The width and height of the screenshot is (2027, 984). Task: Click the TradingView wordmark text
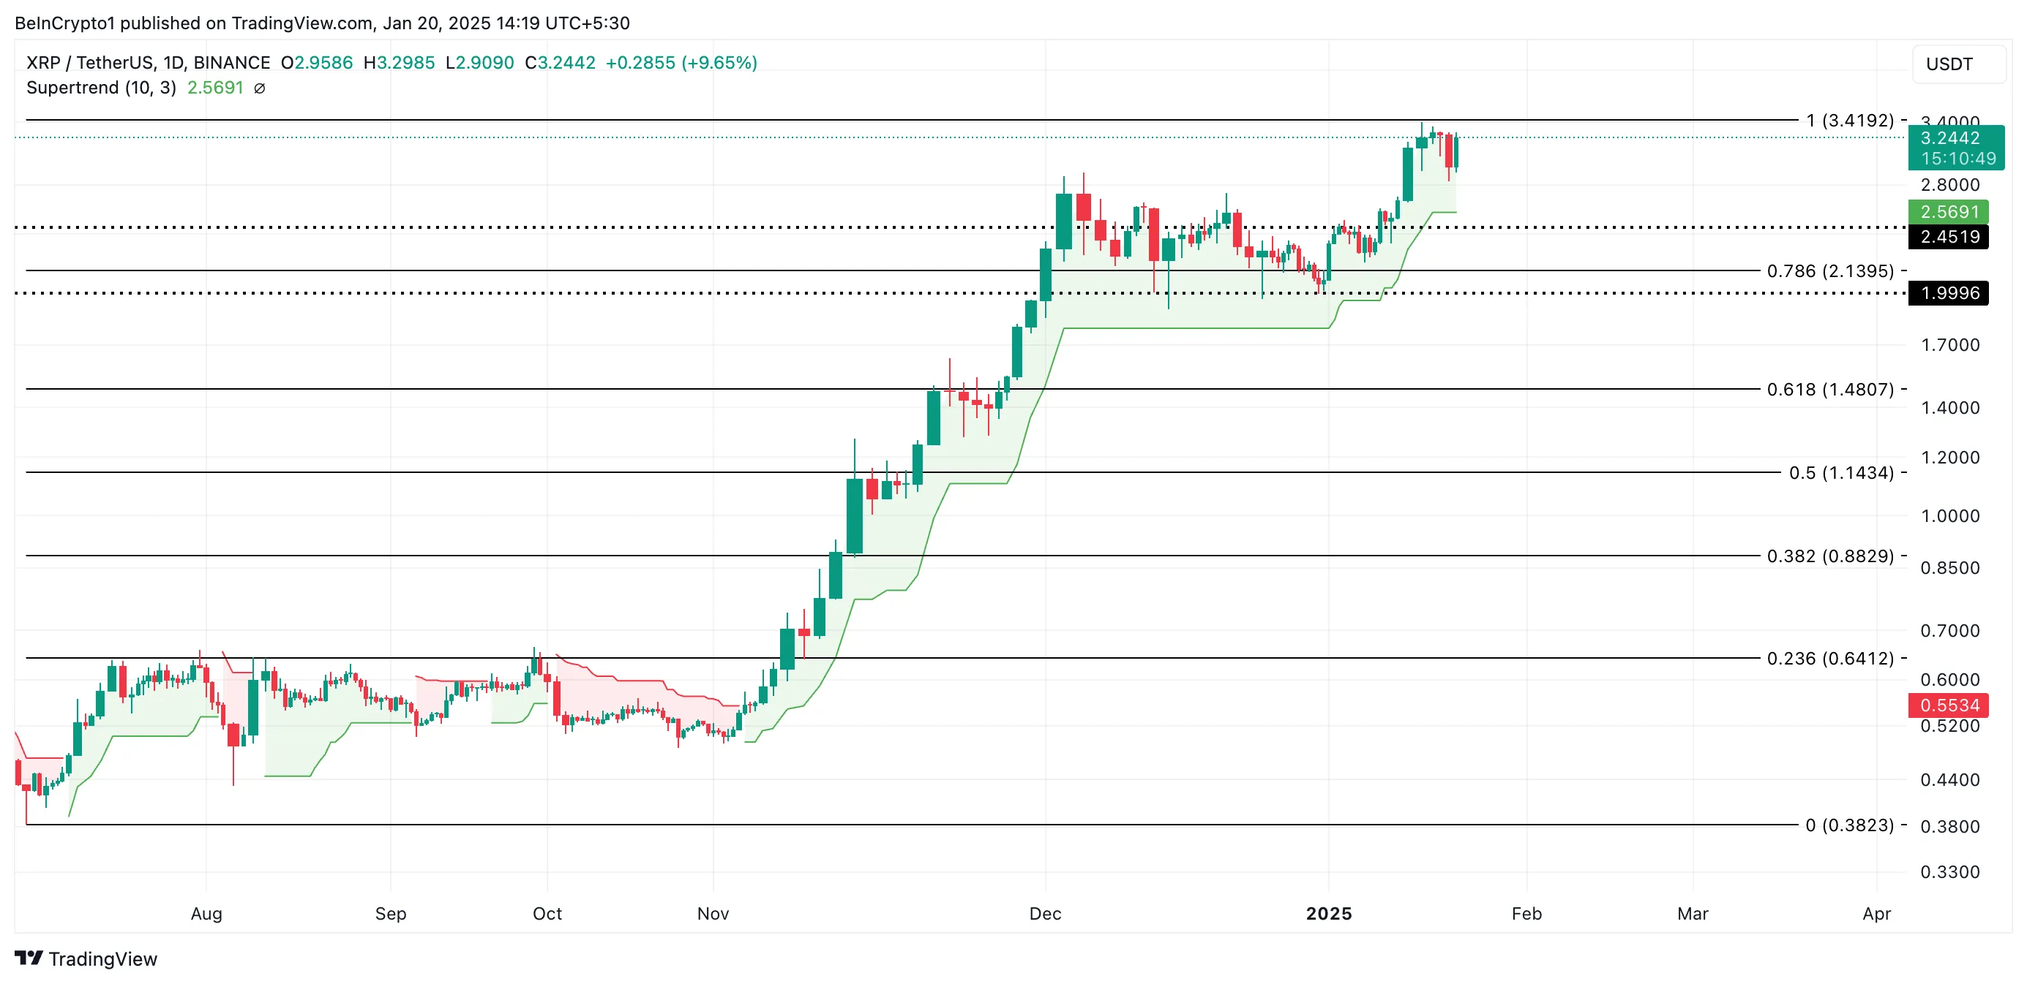(103, 959)
